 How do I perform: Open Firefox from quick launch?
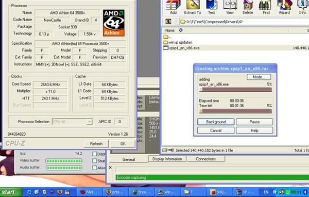pos(60,192)
